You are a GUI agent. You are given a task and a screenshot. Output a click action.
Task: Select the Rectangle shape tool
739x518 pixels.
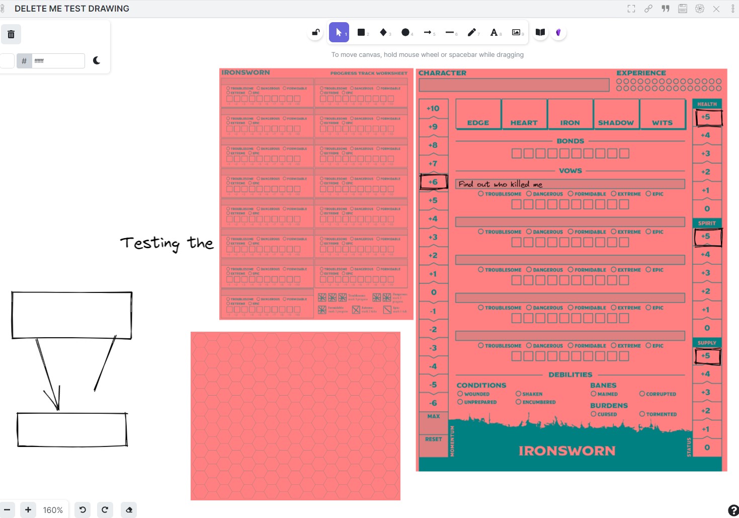[x=361, y=32]
